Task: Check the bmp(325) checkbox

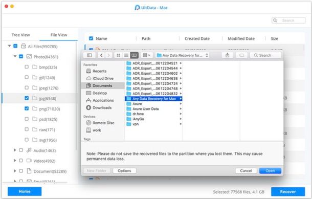Action: tap(27, 67)
